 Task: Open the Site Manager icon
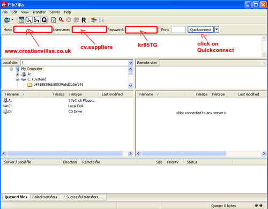point(7,20)
